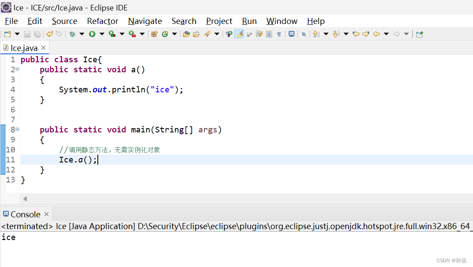Click the New file wizard icon

click(x=7, y=34)
